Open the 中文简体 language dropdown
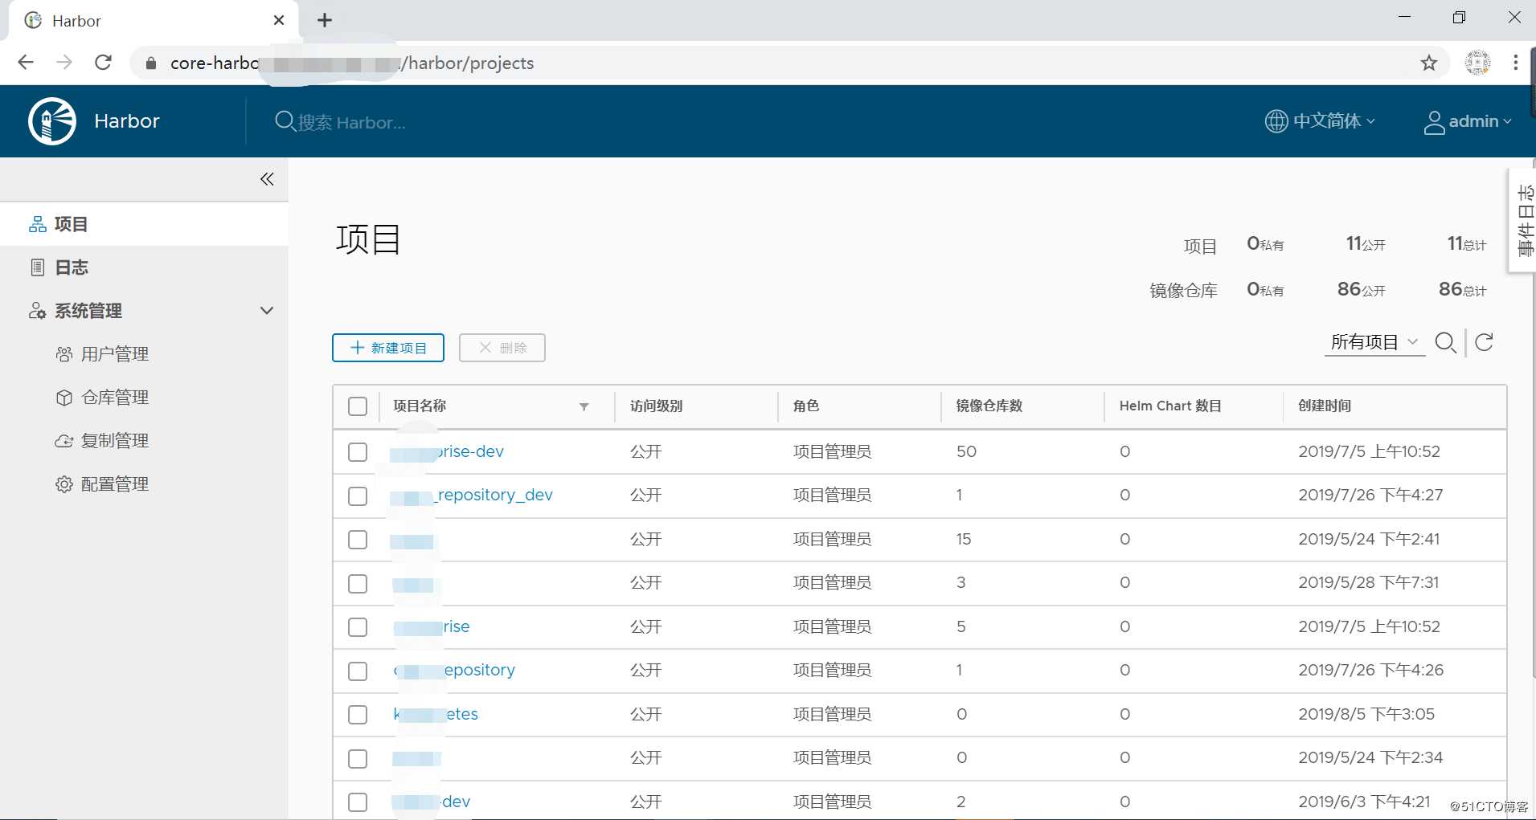This screenshot has width=1536, height=820. click(x=1320, y=121)
